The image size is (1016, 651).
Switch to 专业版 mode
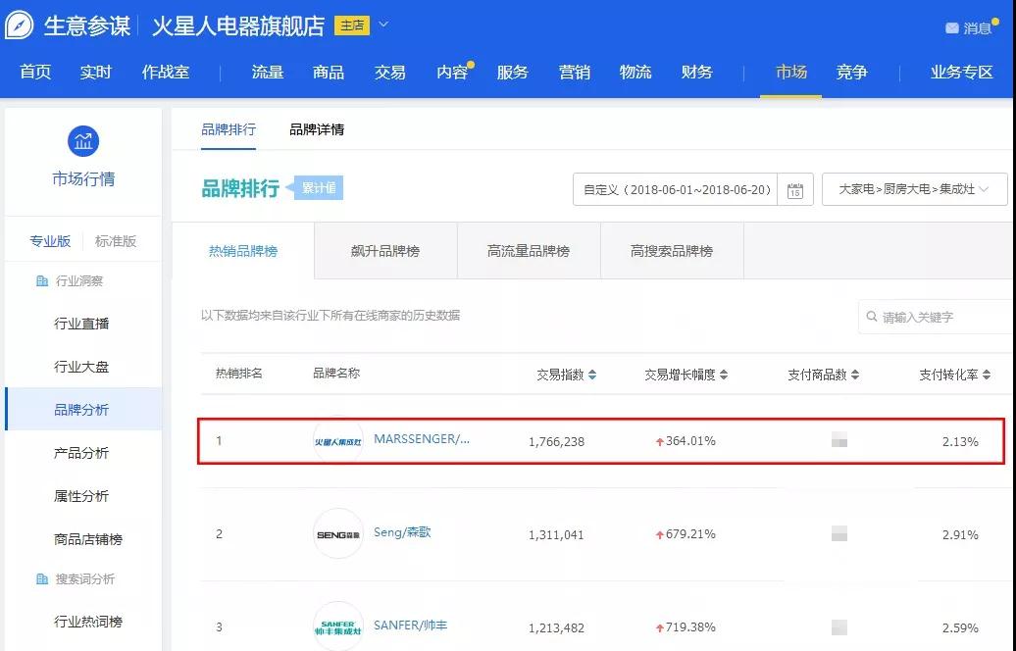(50, 241)
